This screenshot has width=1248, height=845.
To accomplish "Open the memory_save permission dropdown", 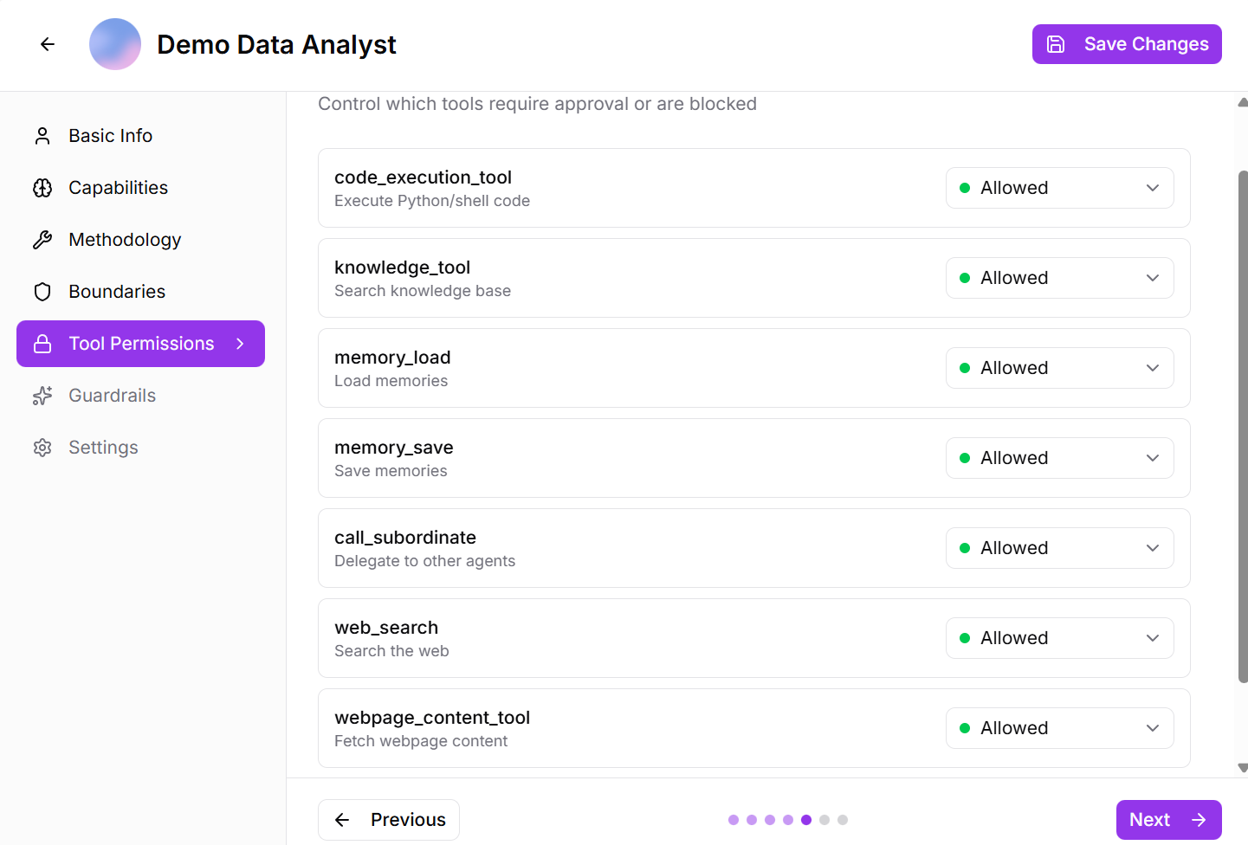I will click(x=1059, y=458).
